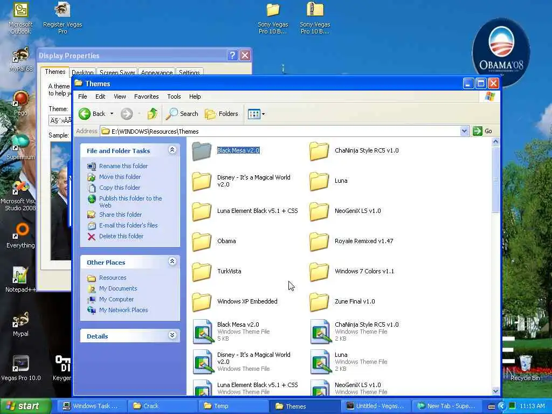The width and height of the screenshot is (552, 414).
Task: Expand the Address bar history dropdown
Action: 464,131
